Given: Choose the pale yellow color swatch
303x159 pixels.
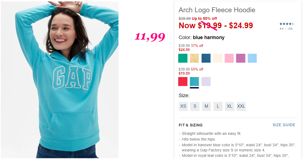Looking at the screenshot, I should [x=194, y=58].
